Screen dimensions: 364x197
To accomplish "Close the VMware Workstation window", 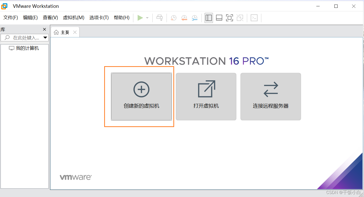I will tap(354, 6).
